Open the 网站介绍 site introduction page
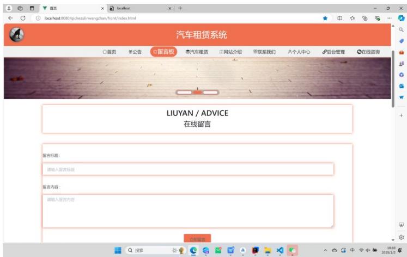 point(230,52)
